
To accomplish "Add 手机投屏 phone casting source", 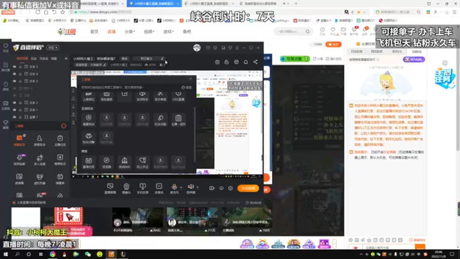I will click(x=143, y=188).
